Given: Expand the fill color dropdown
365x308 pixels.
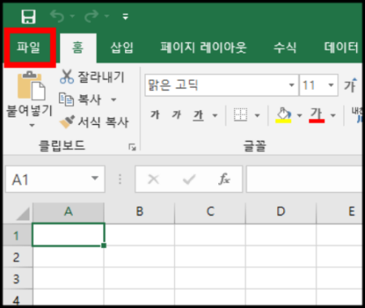Looking at the screenshot, I should click(x=299, y=116).
